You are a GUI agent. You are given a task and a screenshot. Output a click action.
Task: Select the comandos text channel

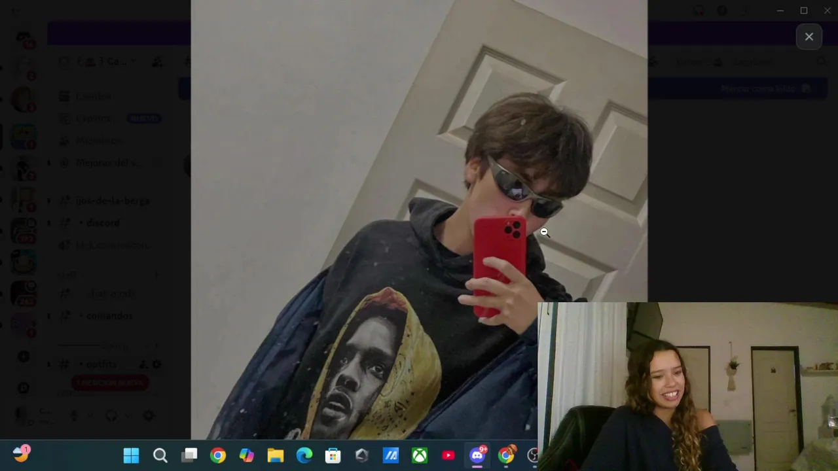pos(109,316)
